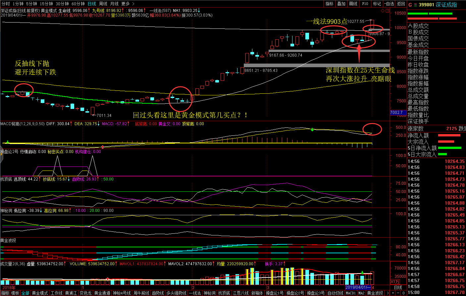Apply the 操盘论1号 template
466x296 pixels.
point(275,293)
